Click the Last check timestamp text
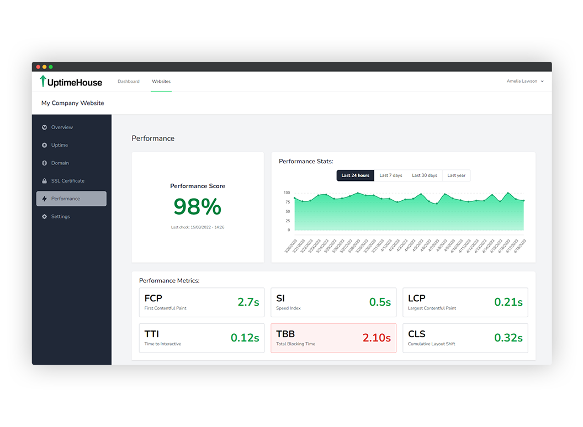Image resolution: width=583 pixels, height=427 pixels. (x=198, y=227)
